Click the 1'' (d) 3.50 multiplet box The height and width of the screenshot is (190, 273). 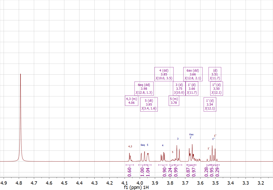pyautogui.click(x=216, y=88)
